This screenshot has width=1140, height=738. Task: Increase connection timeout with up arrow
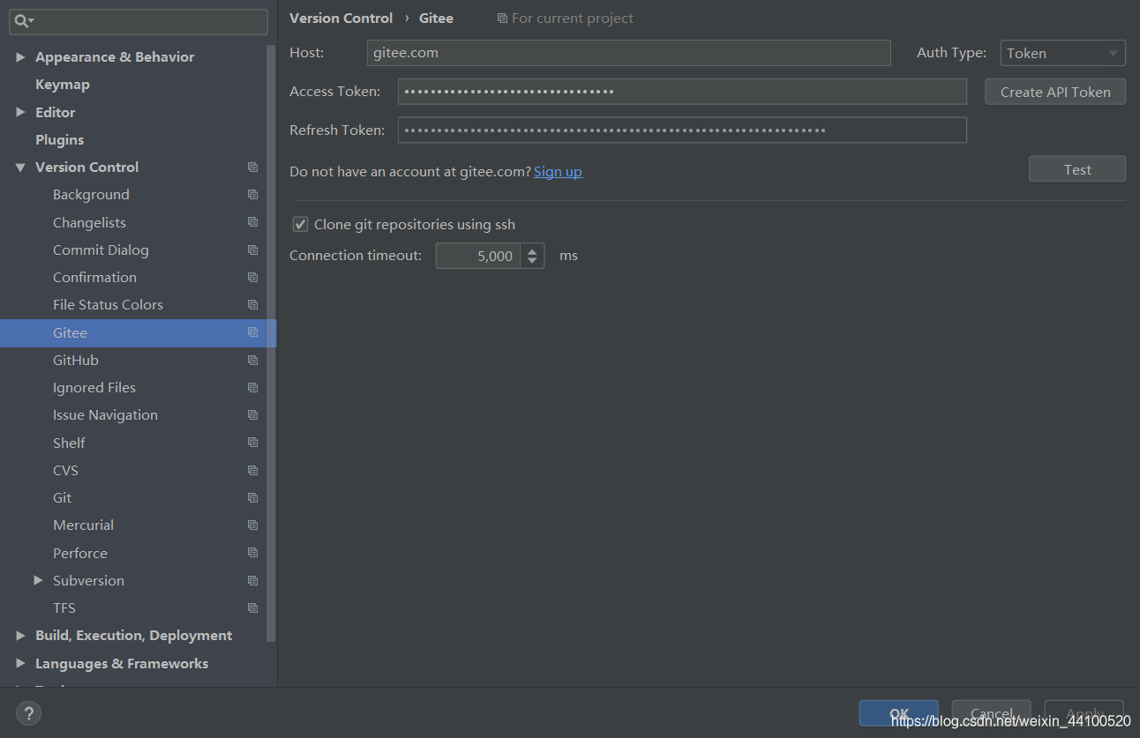pos(532,250)
